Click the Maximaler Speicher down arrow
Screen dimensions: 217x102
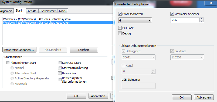click(x=202, y=21)
